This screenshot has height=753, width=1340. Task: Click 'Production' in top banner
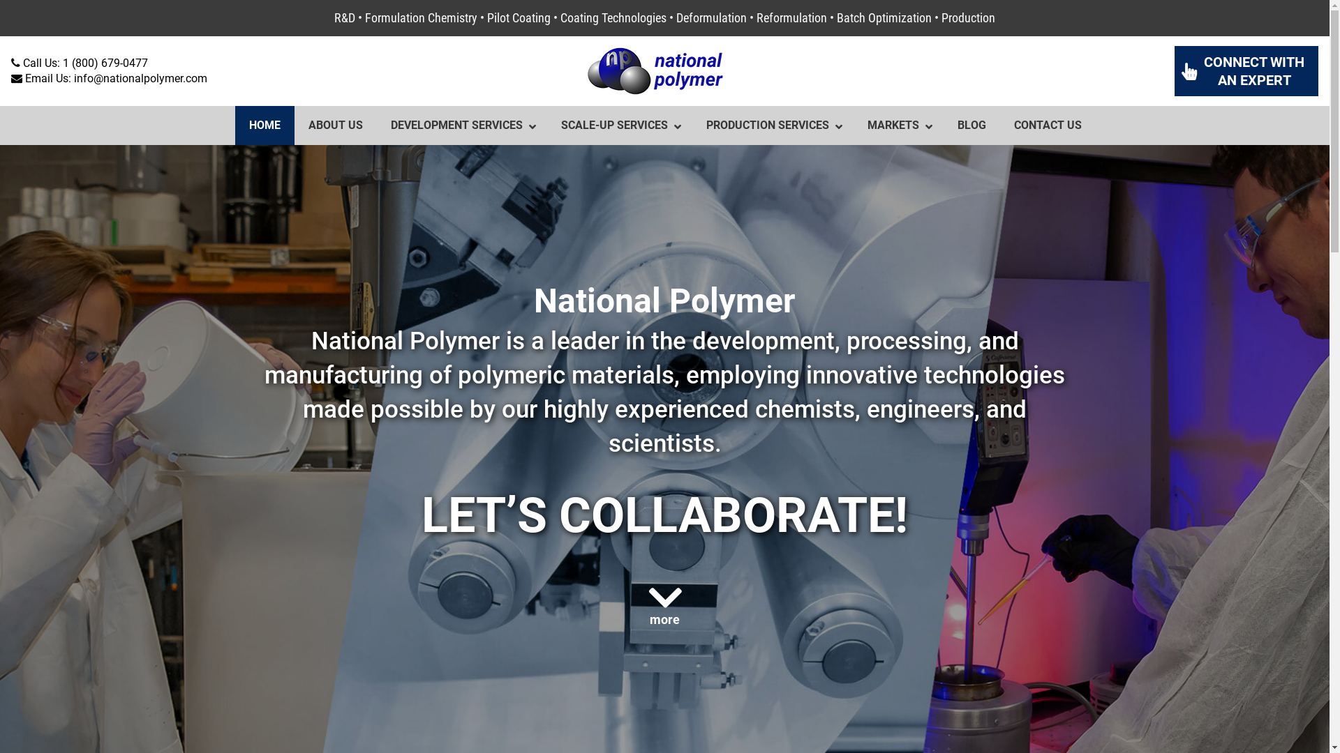[x=968, y=18]
